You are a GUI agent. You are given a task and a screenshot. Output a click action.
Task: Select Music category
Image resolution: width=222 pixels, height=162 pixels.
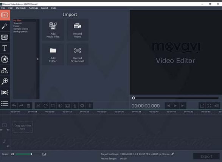(16, 26)
